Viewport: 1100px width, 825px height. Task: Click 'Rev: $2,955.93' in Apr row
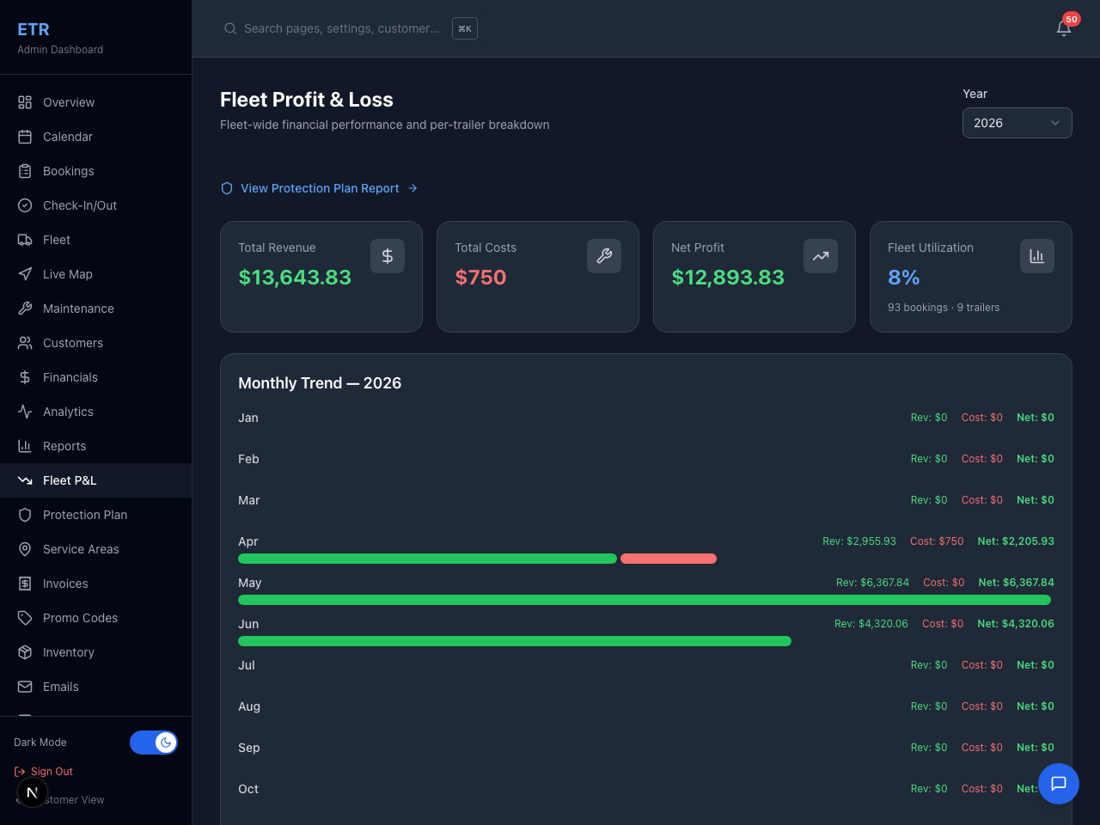tap(859, 541)
